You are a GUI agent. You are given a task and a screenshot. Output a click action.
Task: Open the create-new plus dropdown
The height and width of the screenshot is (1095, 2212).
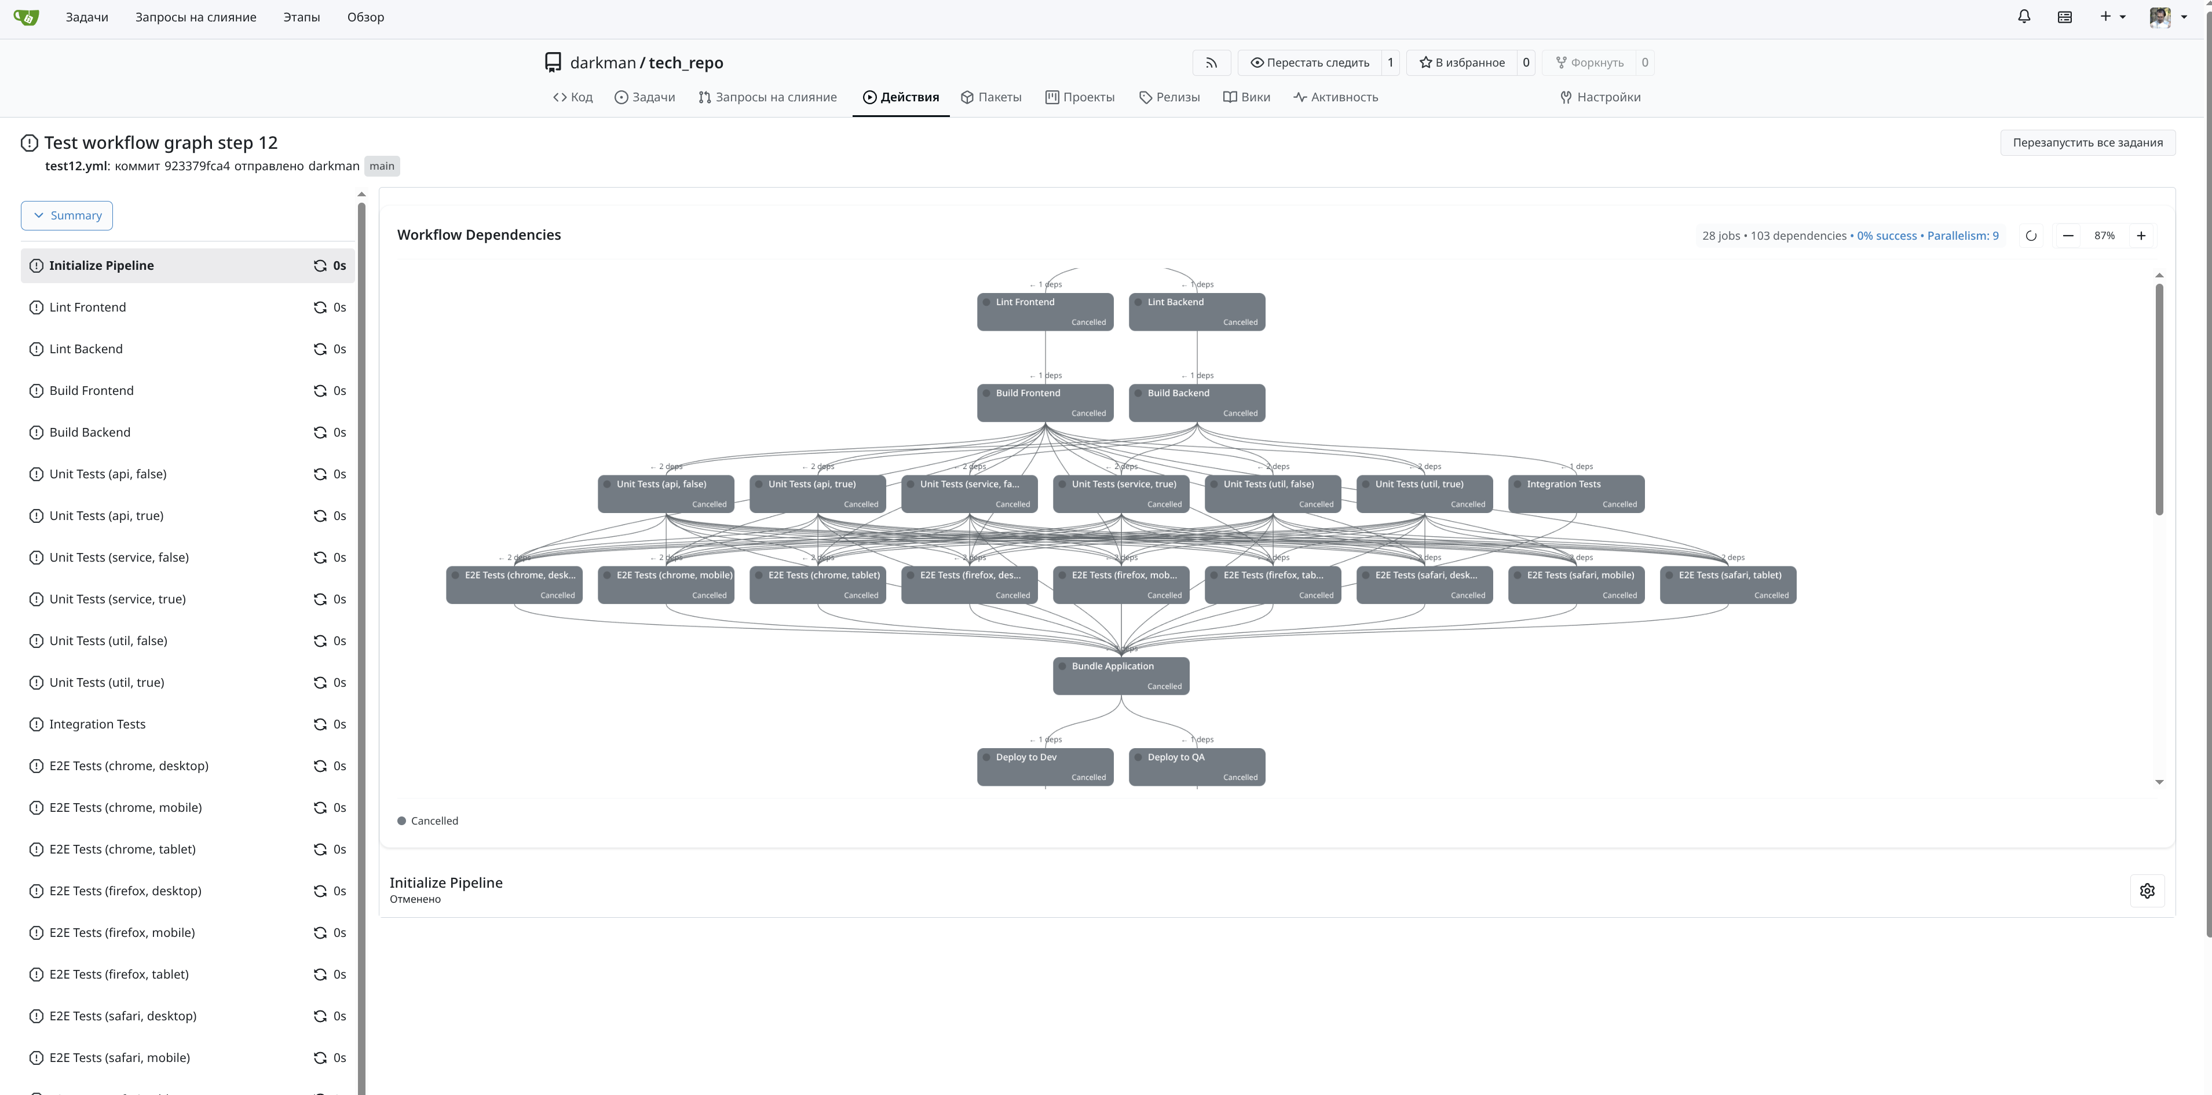pos(2112,17)
